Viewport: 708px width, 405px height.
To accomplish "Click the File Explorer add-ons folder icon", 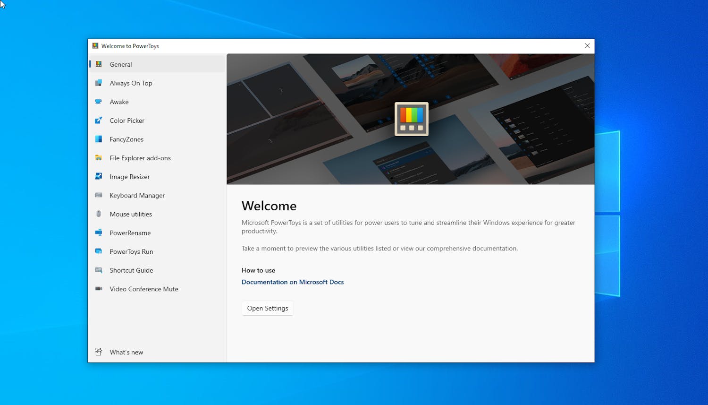I will pyautogui.click(x=99, y=158).
